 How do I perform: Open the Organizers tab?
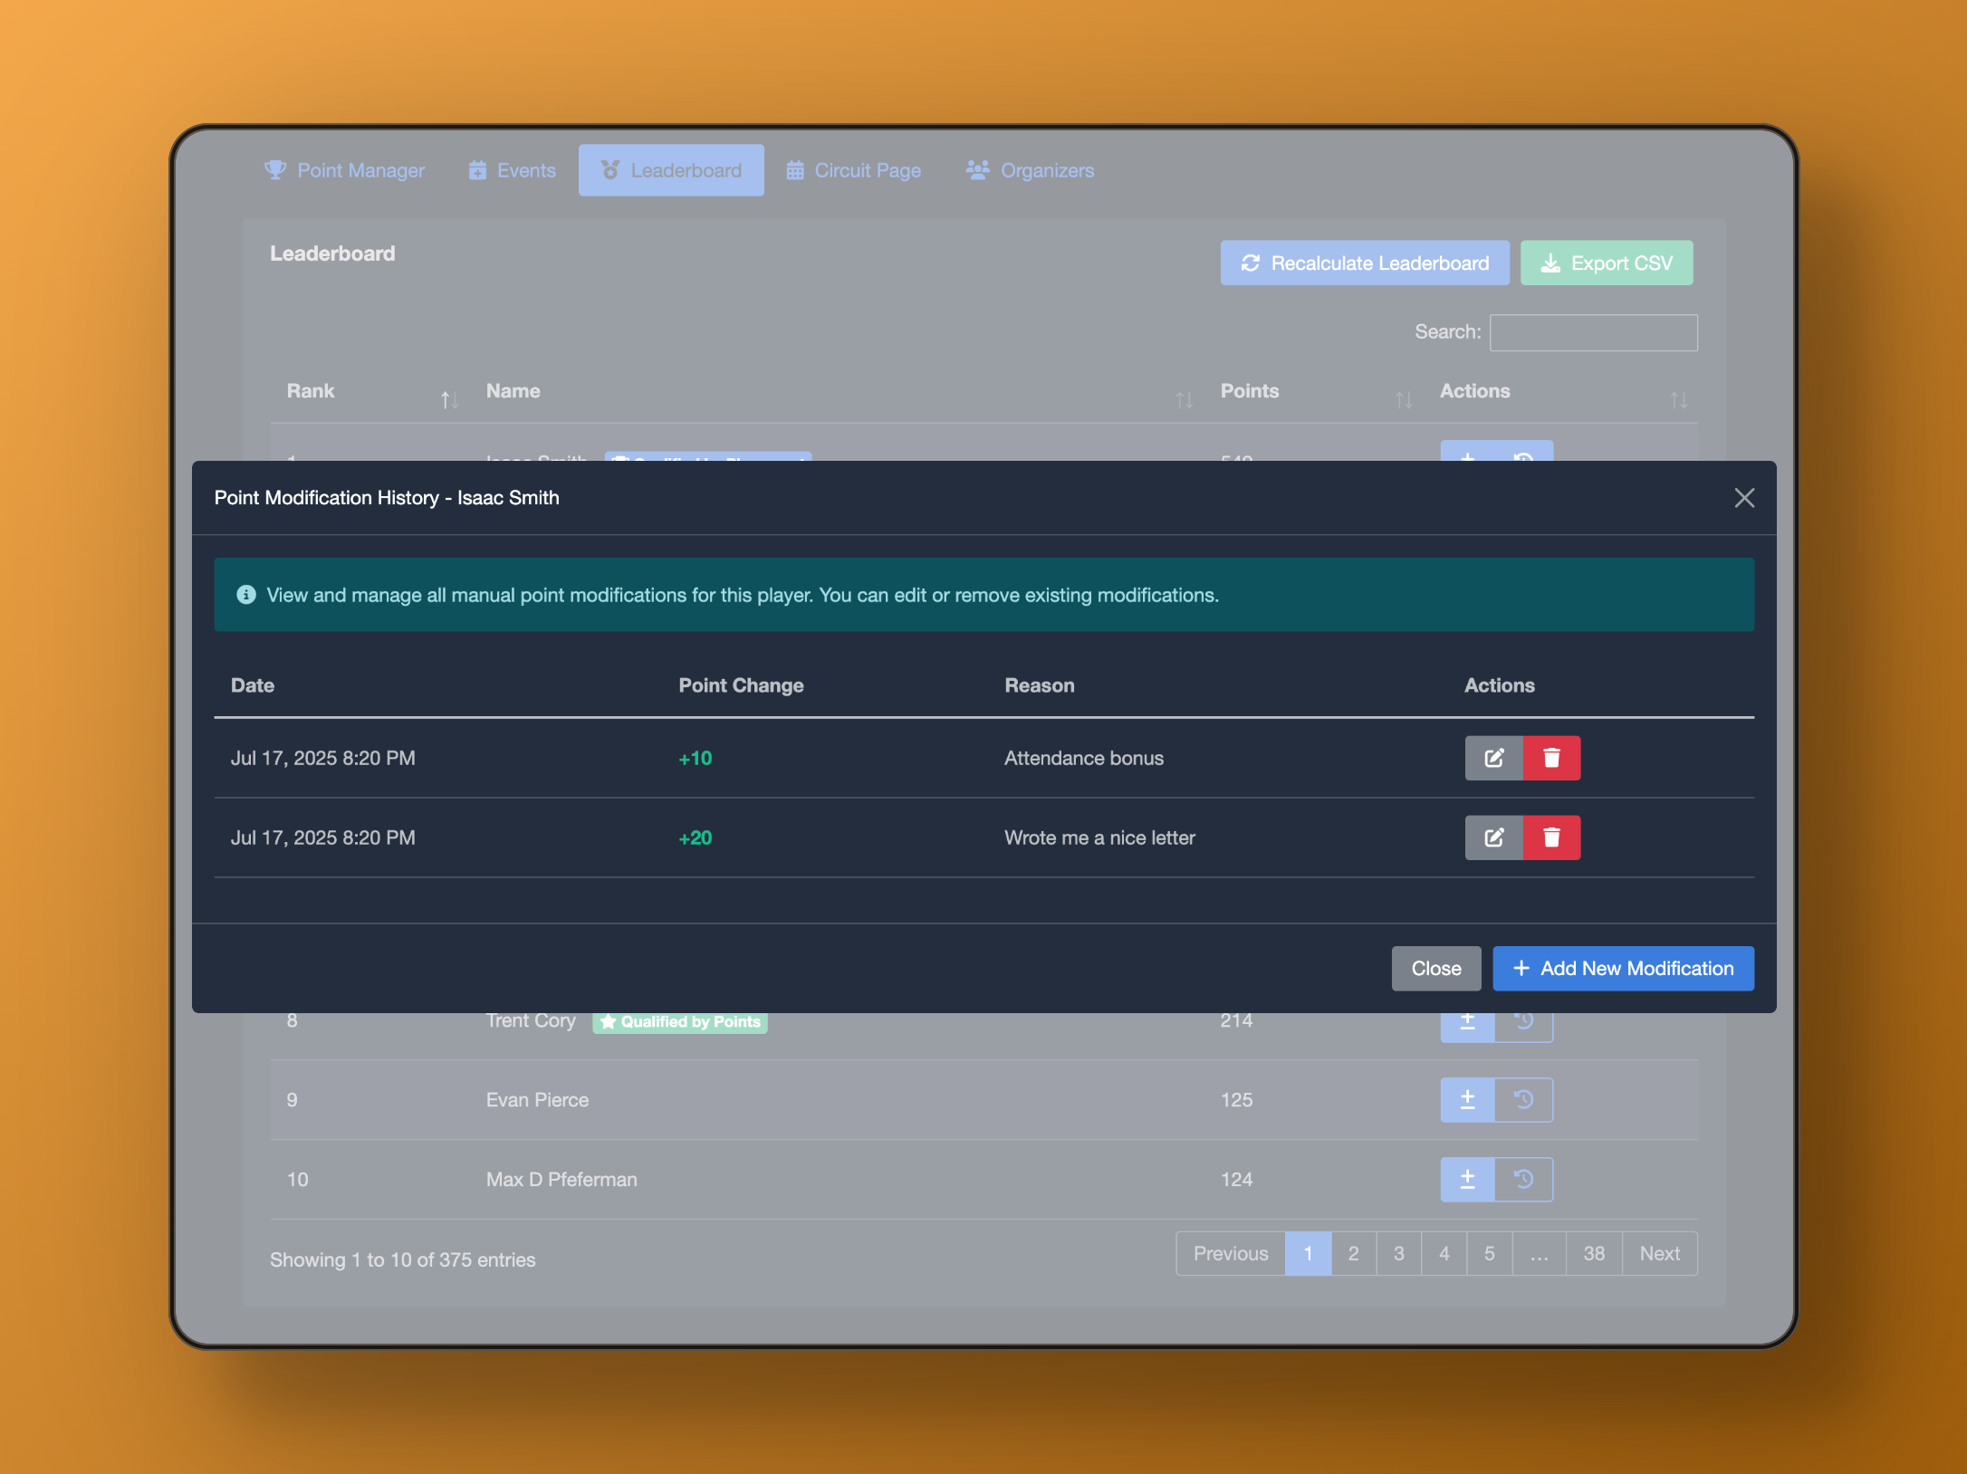coord(1030,170)
